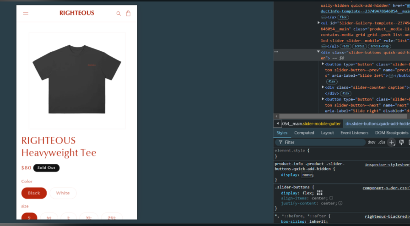
Task: Click the ellipsis actions on selected DOM row
Action: 276,52
